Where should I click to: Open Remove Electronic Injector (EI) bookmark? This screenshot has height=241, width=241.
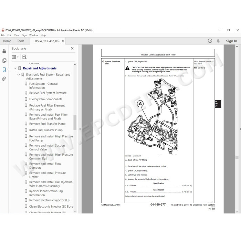coord(49,200)
